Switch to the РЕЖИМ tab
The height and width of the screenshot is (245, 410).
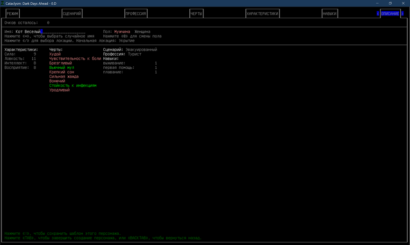point(12,14)
